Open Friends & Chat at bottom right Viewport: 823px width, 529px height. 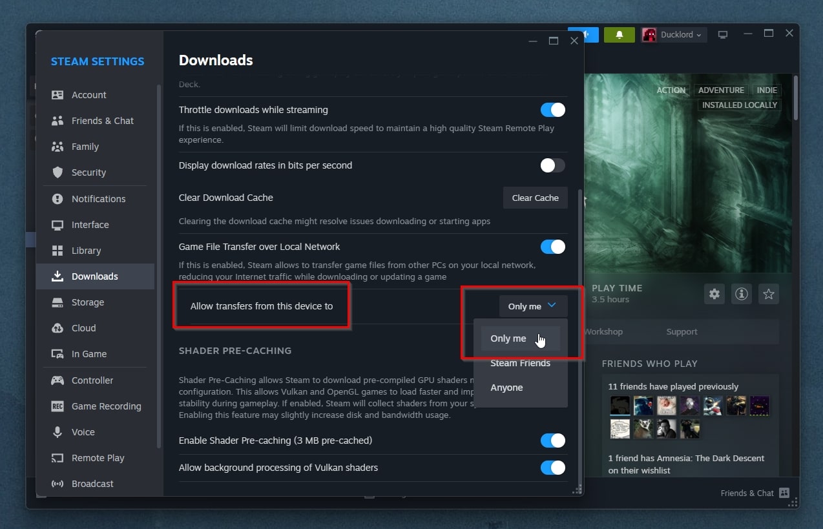pyautogui.click(x=755, y=493)
